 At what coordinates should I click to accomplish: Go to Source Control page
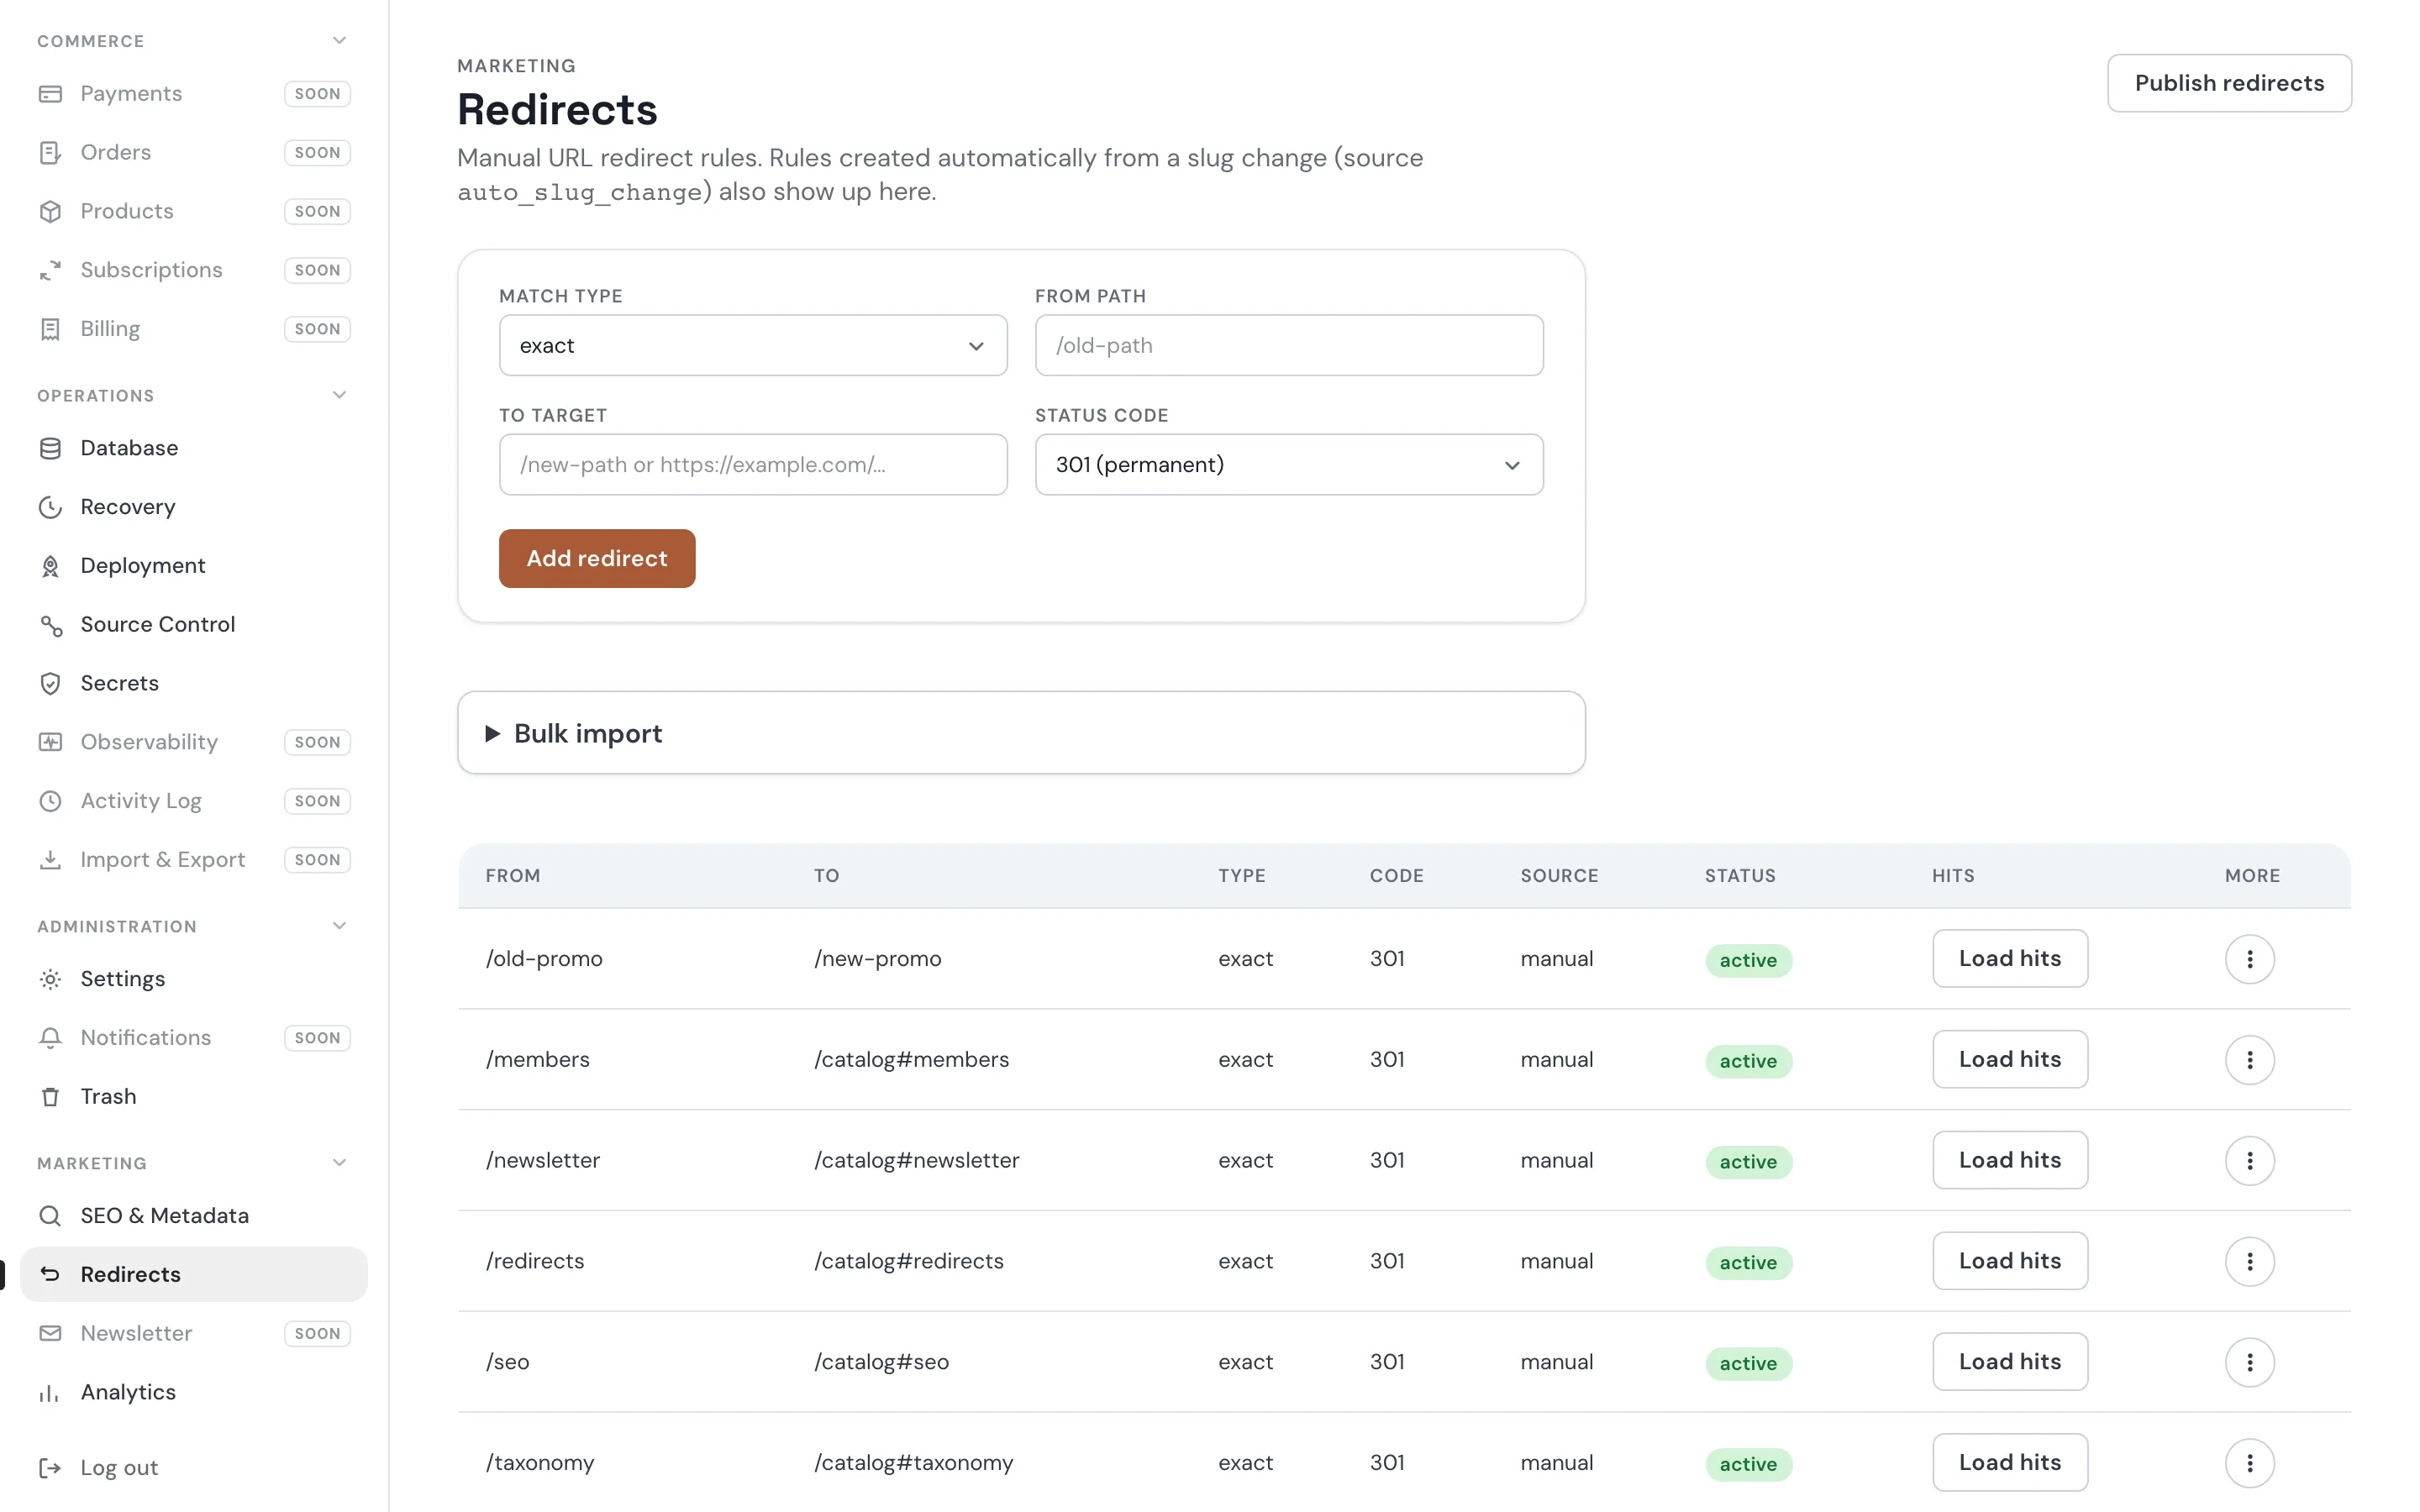tap(194, 625)
